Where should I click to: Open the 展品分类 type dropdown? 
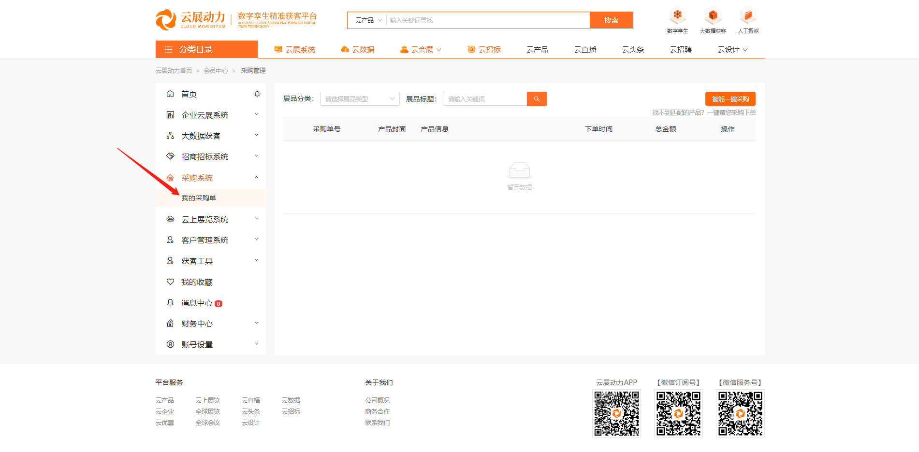[x=359, y=99]
